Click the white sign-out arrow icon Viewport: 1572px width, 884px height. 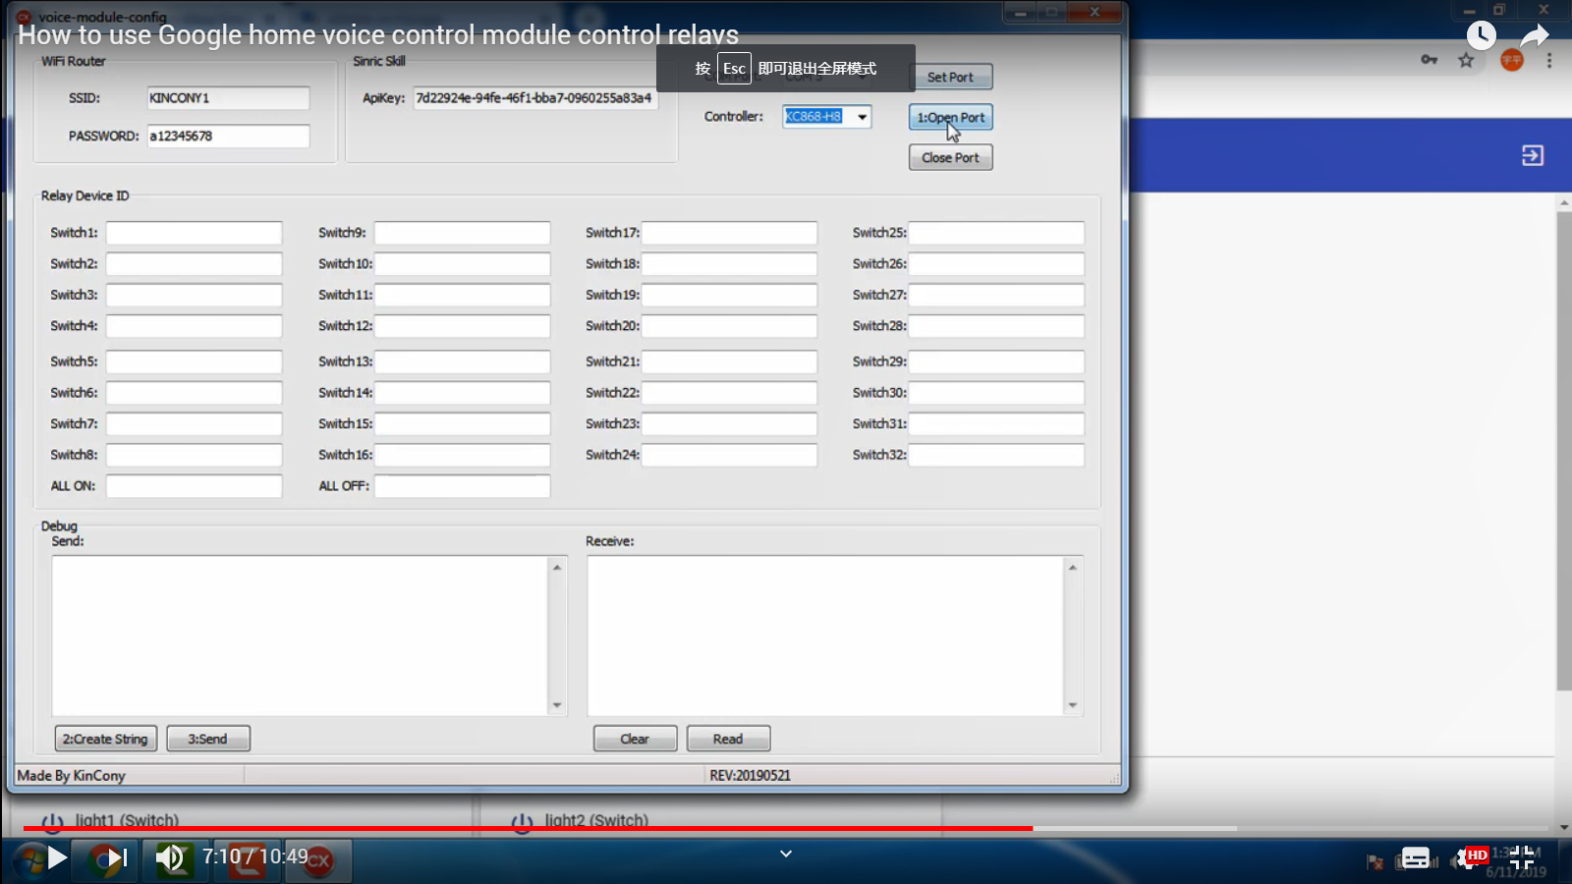1532,155
